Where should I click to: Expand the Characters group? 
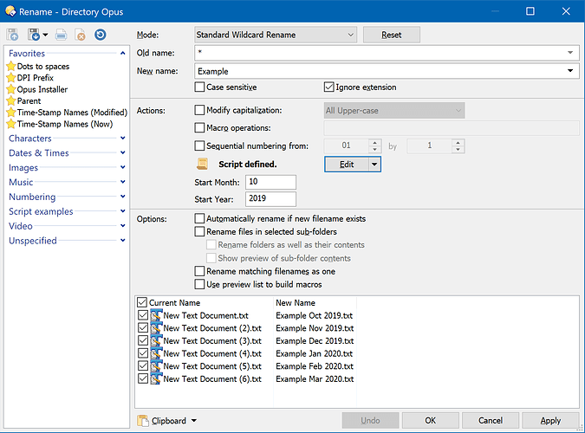123,138
